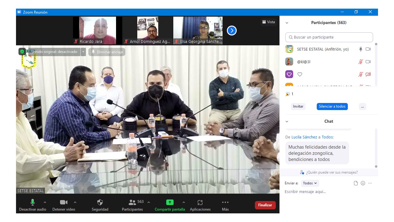Click the purple heart participant avatar
The height and width of the screenshot is (222, 394).
point(289,74)
